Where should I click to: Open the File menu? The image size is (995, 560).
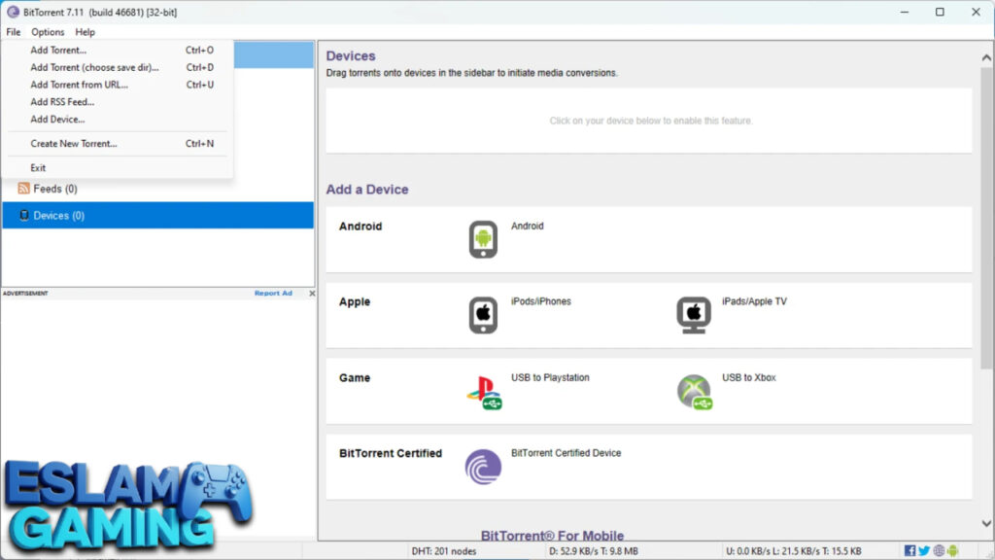pyautogui.click(x=14, y=32)
